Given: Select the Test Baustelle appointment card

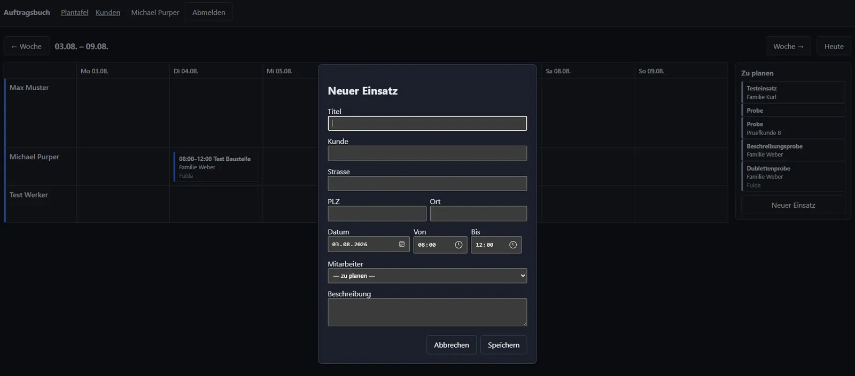Looking at the screenshot, I should click(216, 167).
